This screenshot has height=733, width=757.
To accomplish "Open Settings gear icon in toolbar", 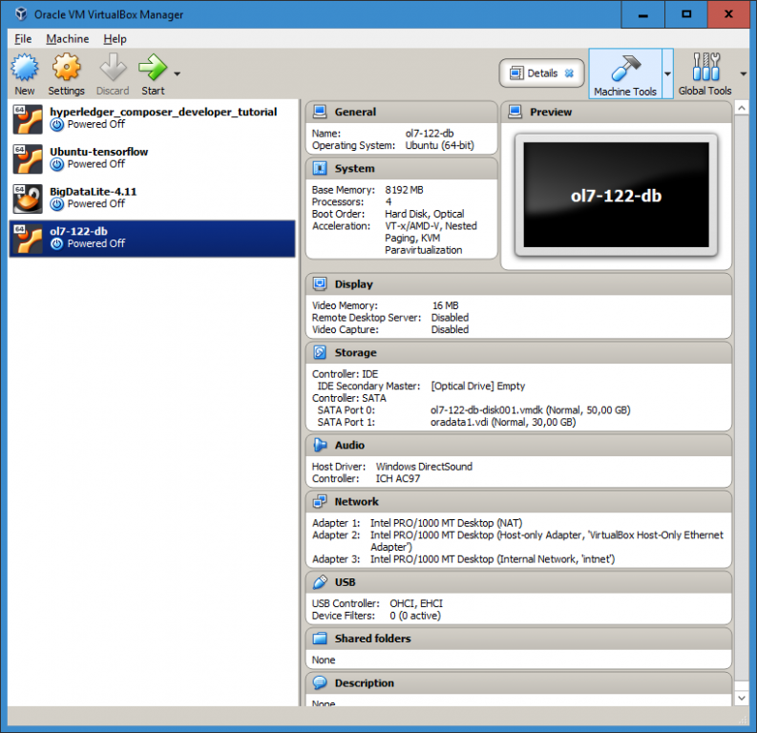I will coord(66,68).
